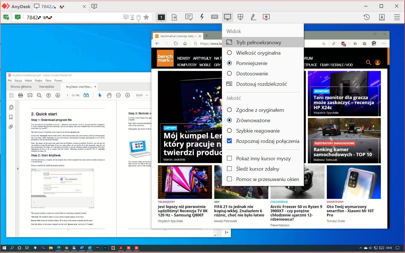Image resolution: width=405 pixels, height=253 pixels.
Task: Open Ranking kamer samochodowych TOP 10 article
Action: pos(343,152)
